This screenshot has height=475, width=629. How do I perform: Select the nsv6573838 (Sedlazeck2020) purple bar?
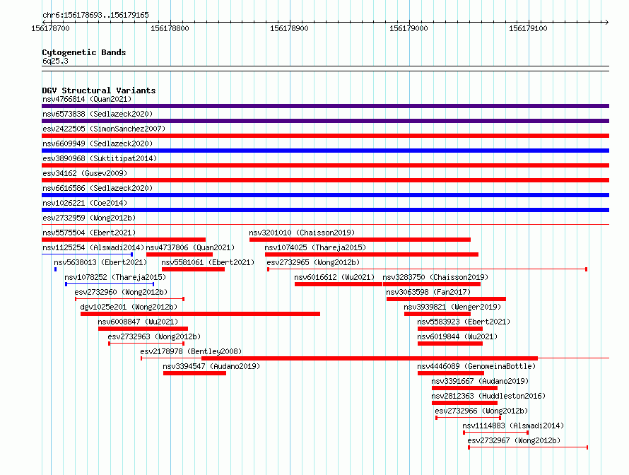325,121
